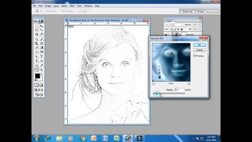Switch to Quick Mask mode
Image resolution: width=252 pixels, height=142 pixels.
[x=41, y=85]
